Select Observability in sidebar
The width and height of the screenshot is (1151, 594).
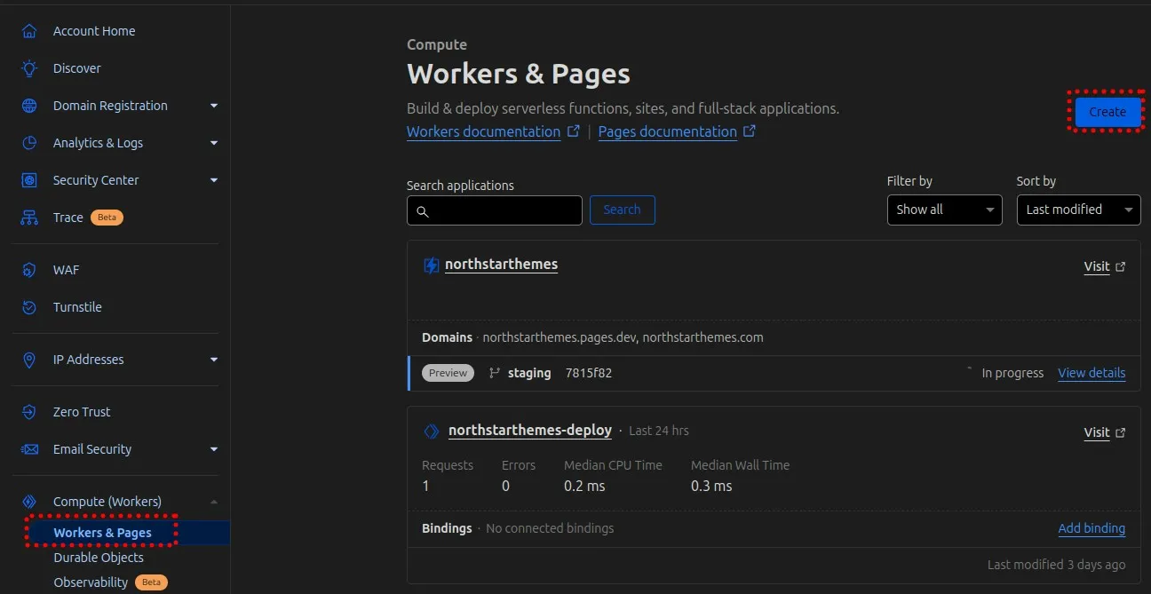[x=91, y=582]
